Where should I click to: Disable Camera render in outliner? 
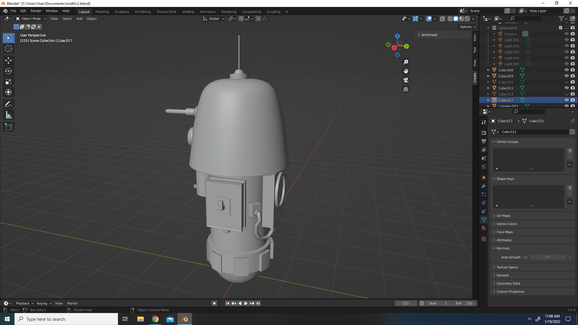coord(573,34)
